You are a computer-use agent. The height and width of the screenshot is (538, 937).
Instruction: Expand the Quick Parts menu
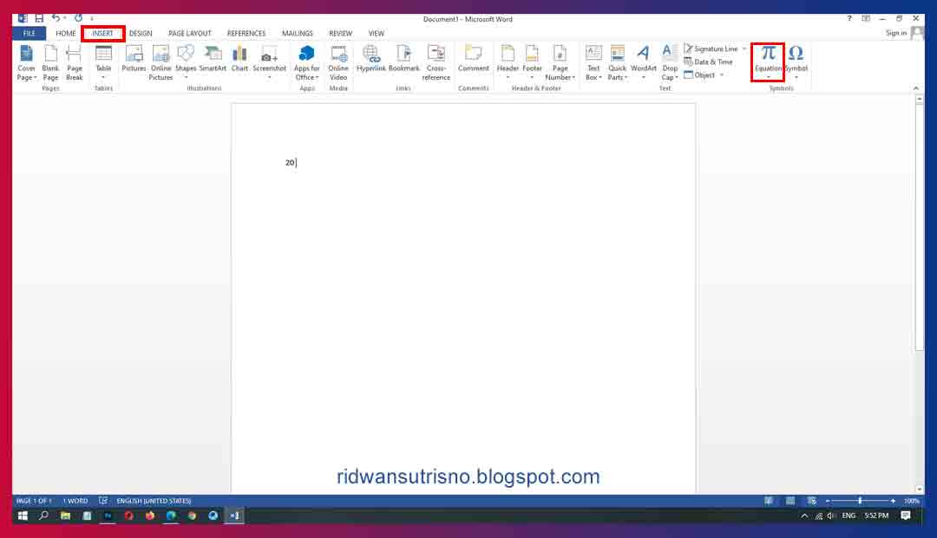(x=617, y=61)
